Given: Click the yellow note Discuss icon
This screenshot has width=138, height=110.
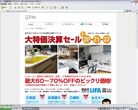Looking at the screenshot, I should tap(59, 7).
